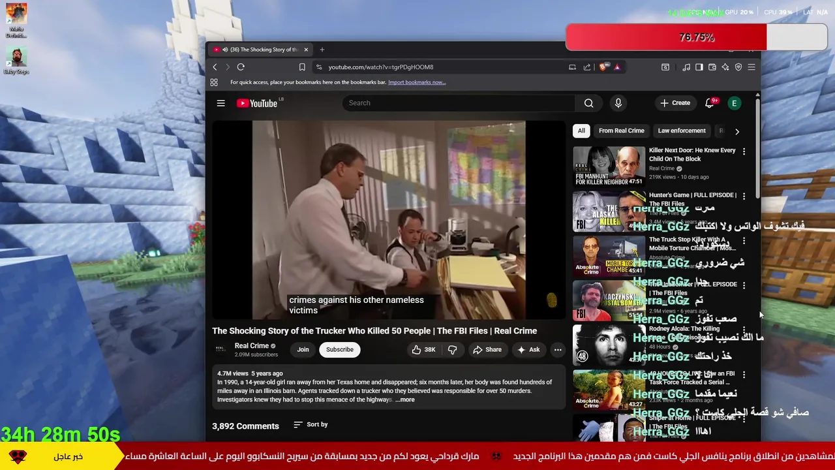Open the Brave Wallet icon

(x=712, y=67)
